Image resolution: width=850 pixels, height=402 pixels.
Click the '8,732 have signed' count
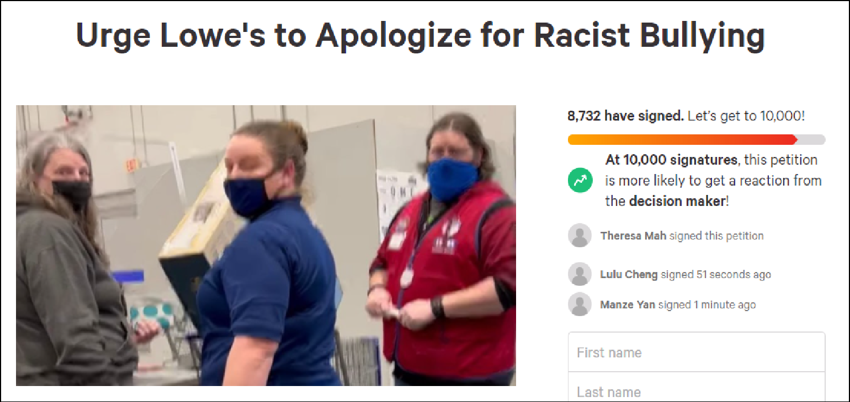[x=626, y=116]
